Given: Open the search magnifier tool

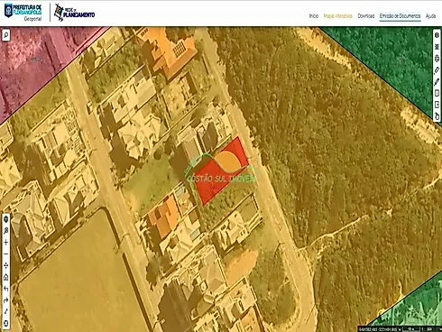Looking at the screenshot, I should [x=6, y=35].
